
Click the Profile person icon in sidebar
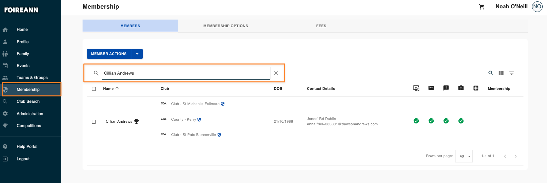(5, 42)
